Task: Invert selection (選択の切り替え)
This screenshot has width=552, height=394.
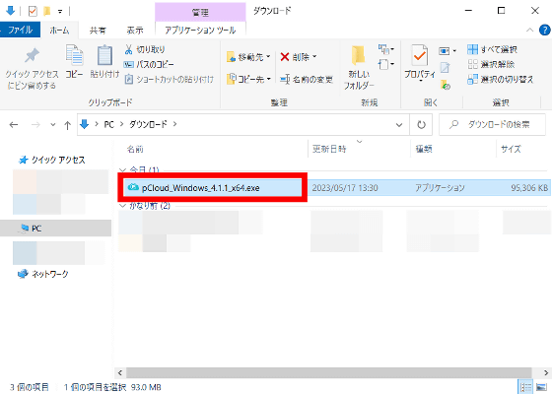Action: click(501, 79)
